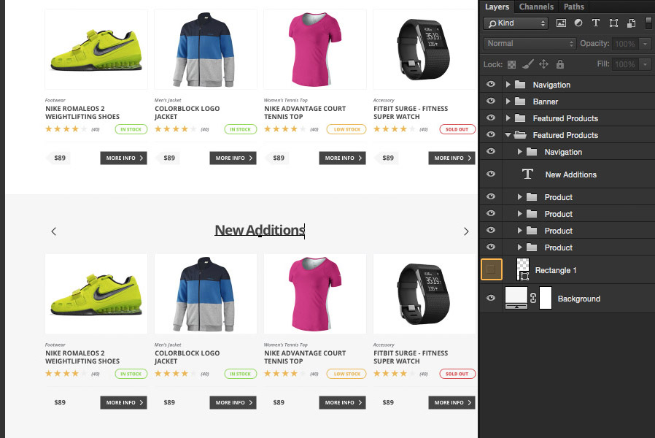Filter layers by smart objects icon
655x438 pixels.
631,23
